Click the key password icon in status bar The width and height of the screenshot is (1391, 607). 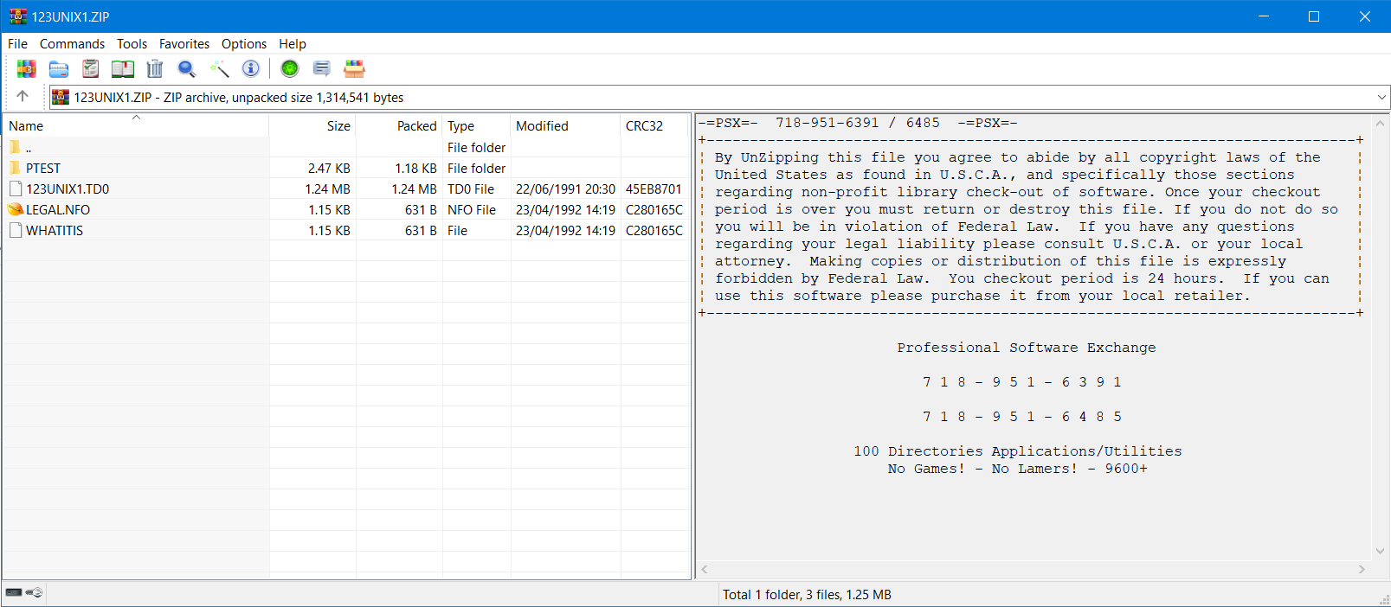point(34,592)
